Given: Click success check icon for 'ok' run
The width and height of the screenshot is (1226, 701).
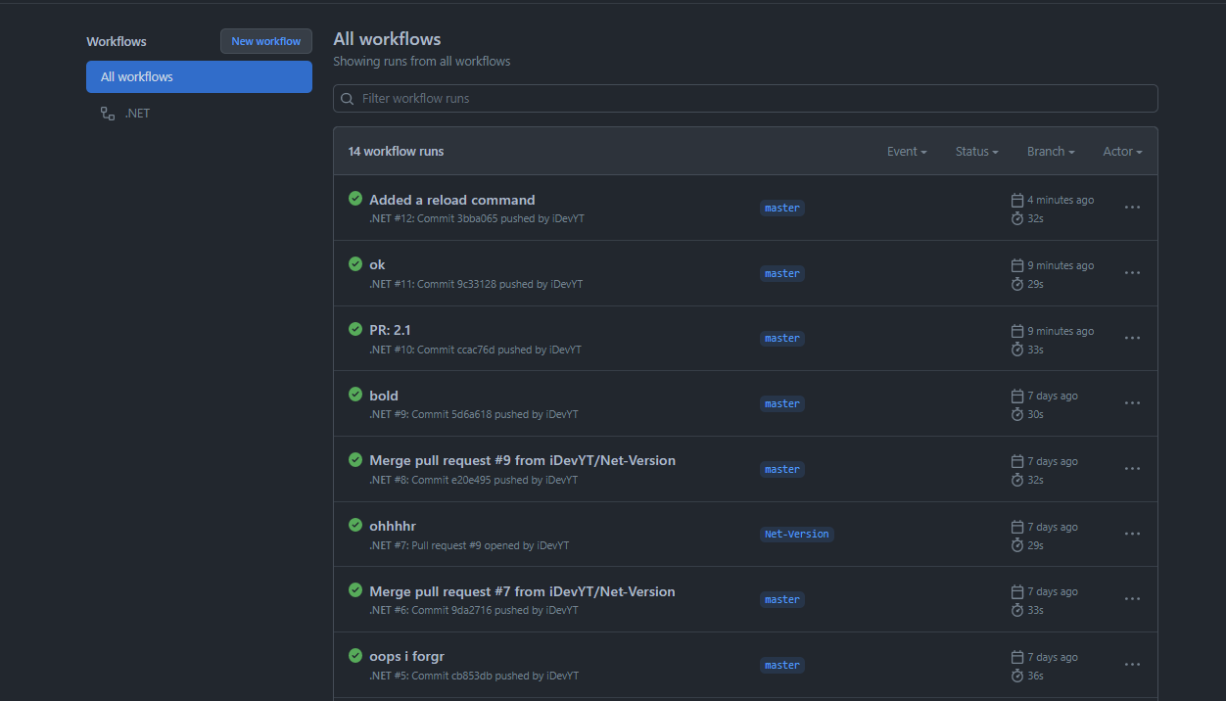Looking at the screenshot, I should (x=355, y=263).
